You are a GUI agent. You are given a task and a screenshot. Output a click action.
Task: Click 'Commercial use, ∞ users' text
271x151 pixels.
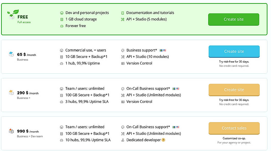pos(86,50)
